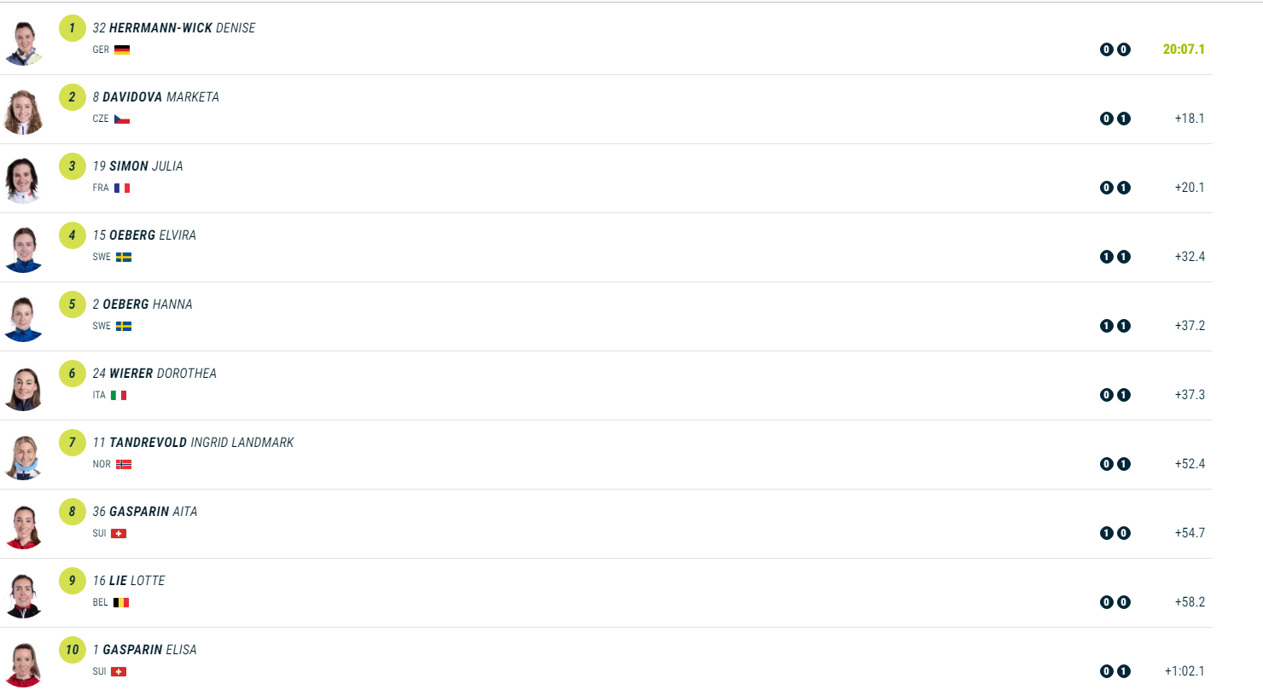Click the French flag under Simon Julia
The height and width of the screenshot is (696, 1263).
[122, 188]
